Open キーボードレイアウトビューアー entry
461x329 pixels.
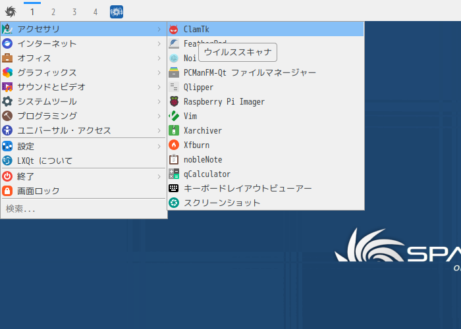pyautogui.click(x=265, y=188)
